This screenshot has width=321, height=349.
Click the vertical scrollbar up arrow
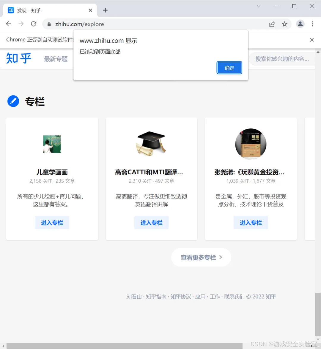(318, 52)
